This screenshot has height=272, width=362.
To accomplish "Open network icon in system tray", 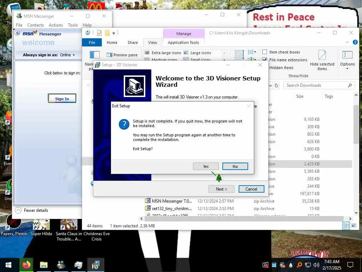I will point(308,265).
